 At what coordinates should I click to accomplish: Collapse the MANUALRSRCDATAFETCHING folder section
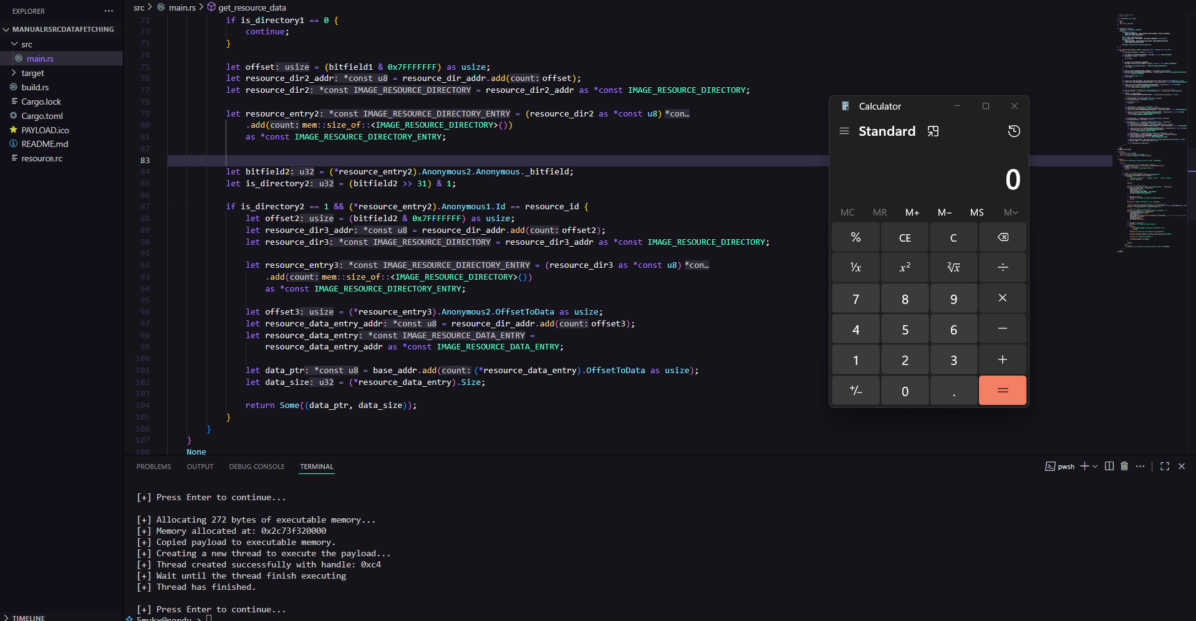(x=61, y=29)
